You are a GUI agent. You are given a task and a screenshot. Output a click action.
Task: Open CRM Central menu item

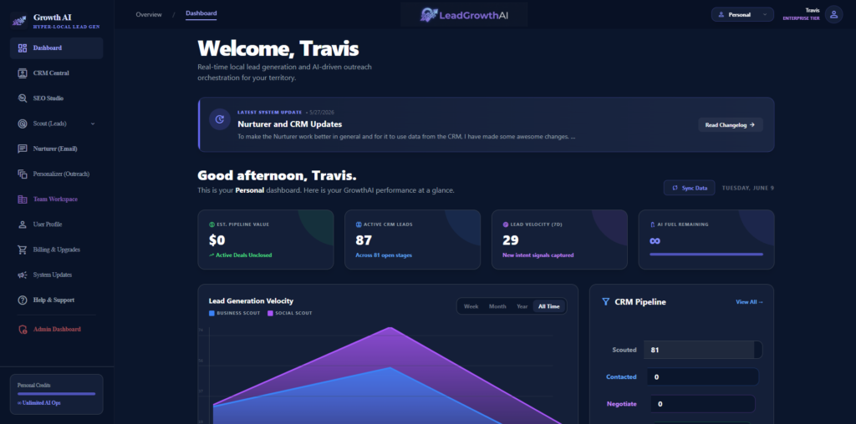56,73
